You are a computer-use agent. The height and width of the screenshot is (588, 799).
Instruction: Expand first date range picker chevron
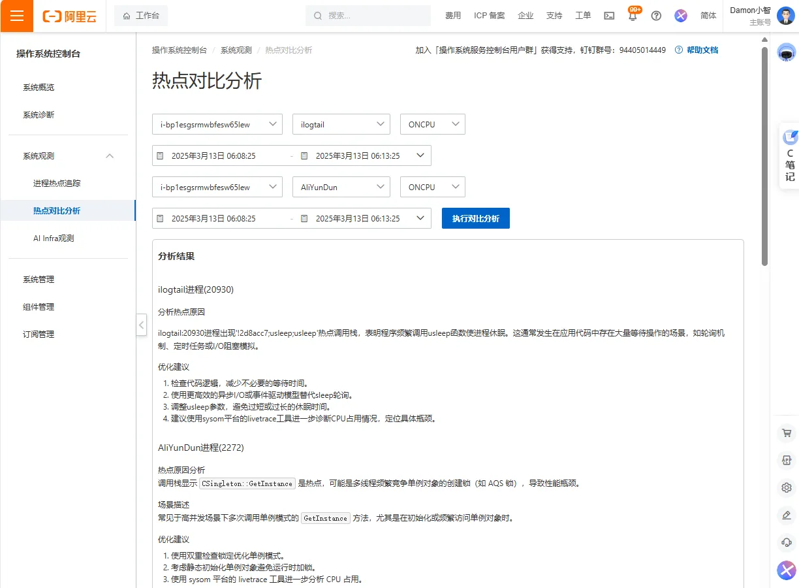pyautogui.click(x=420, y=155)
